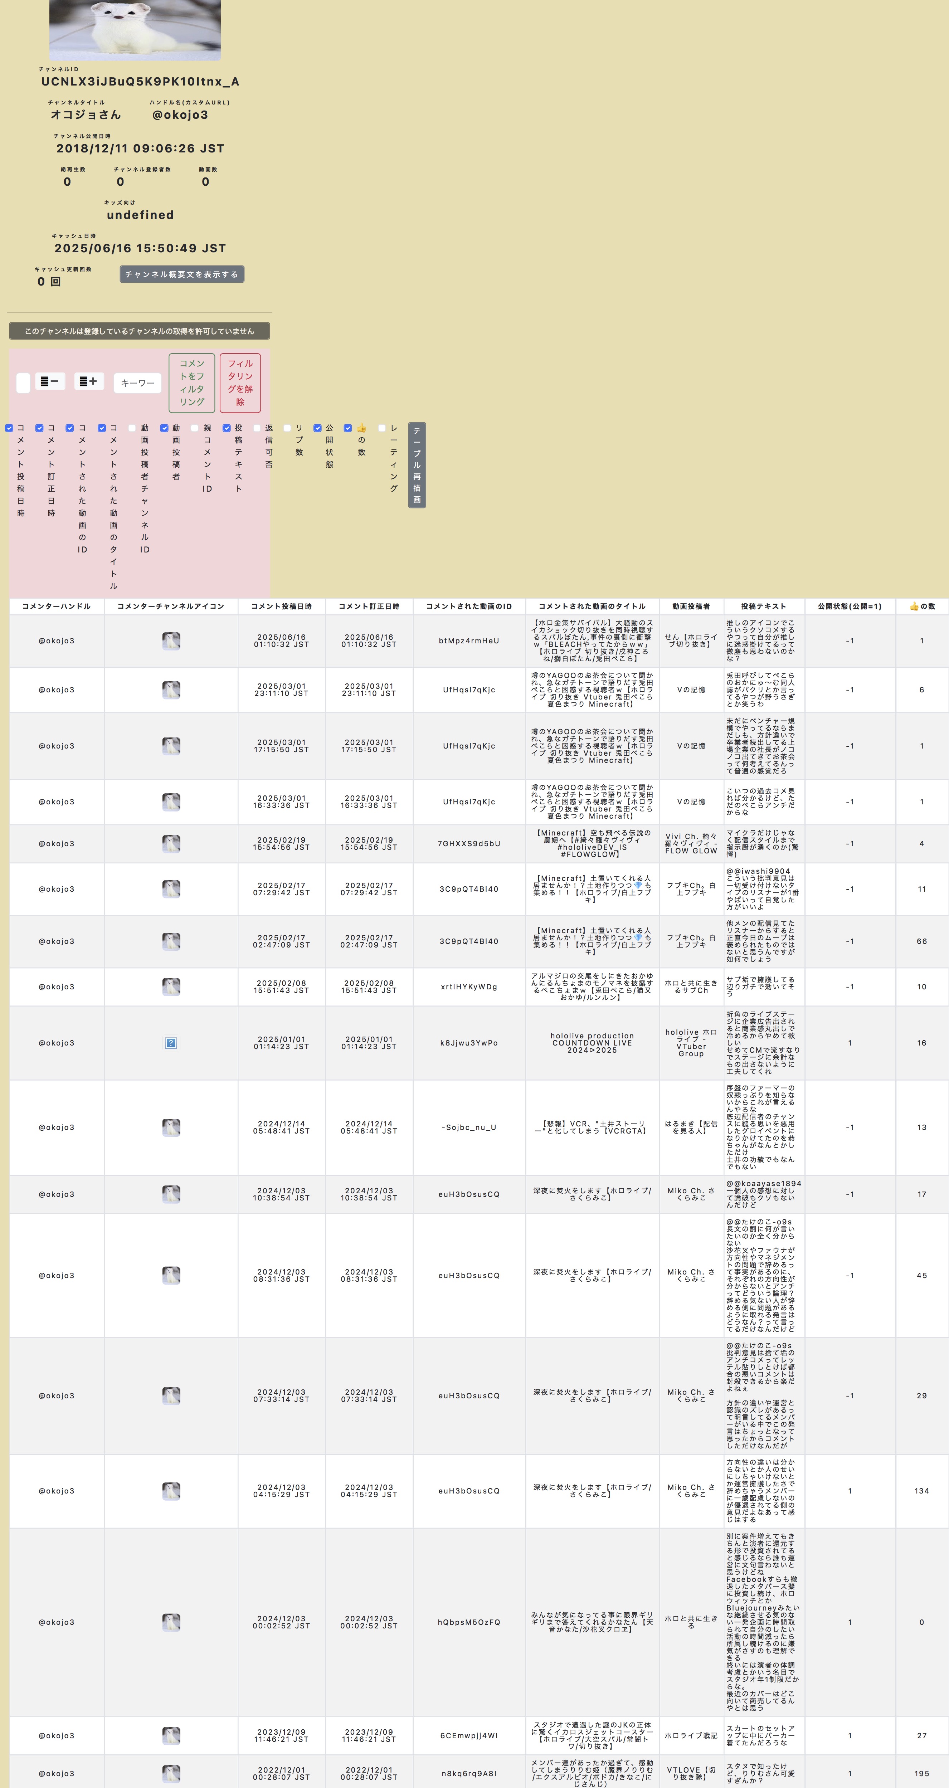Click video ID 7GHXXS9d5bU cell
Screen dimensions: 949x1788
pos(469,844)
